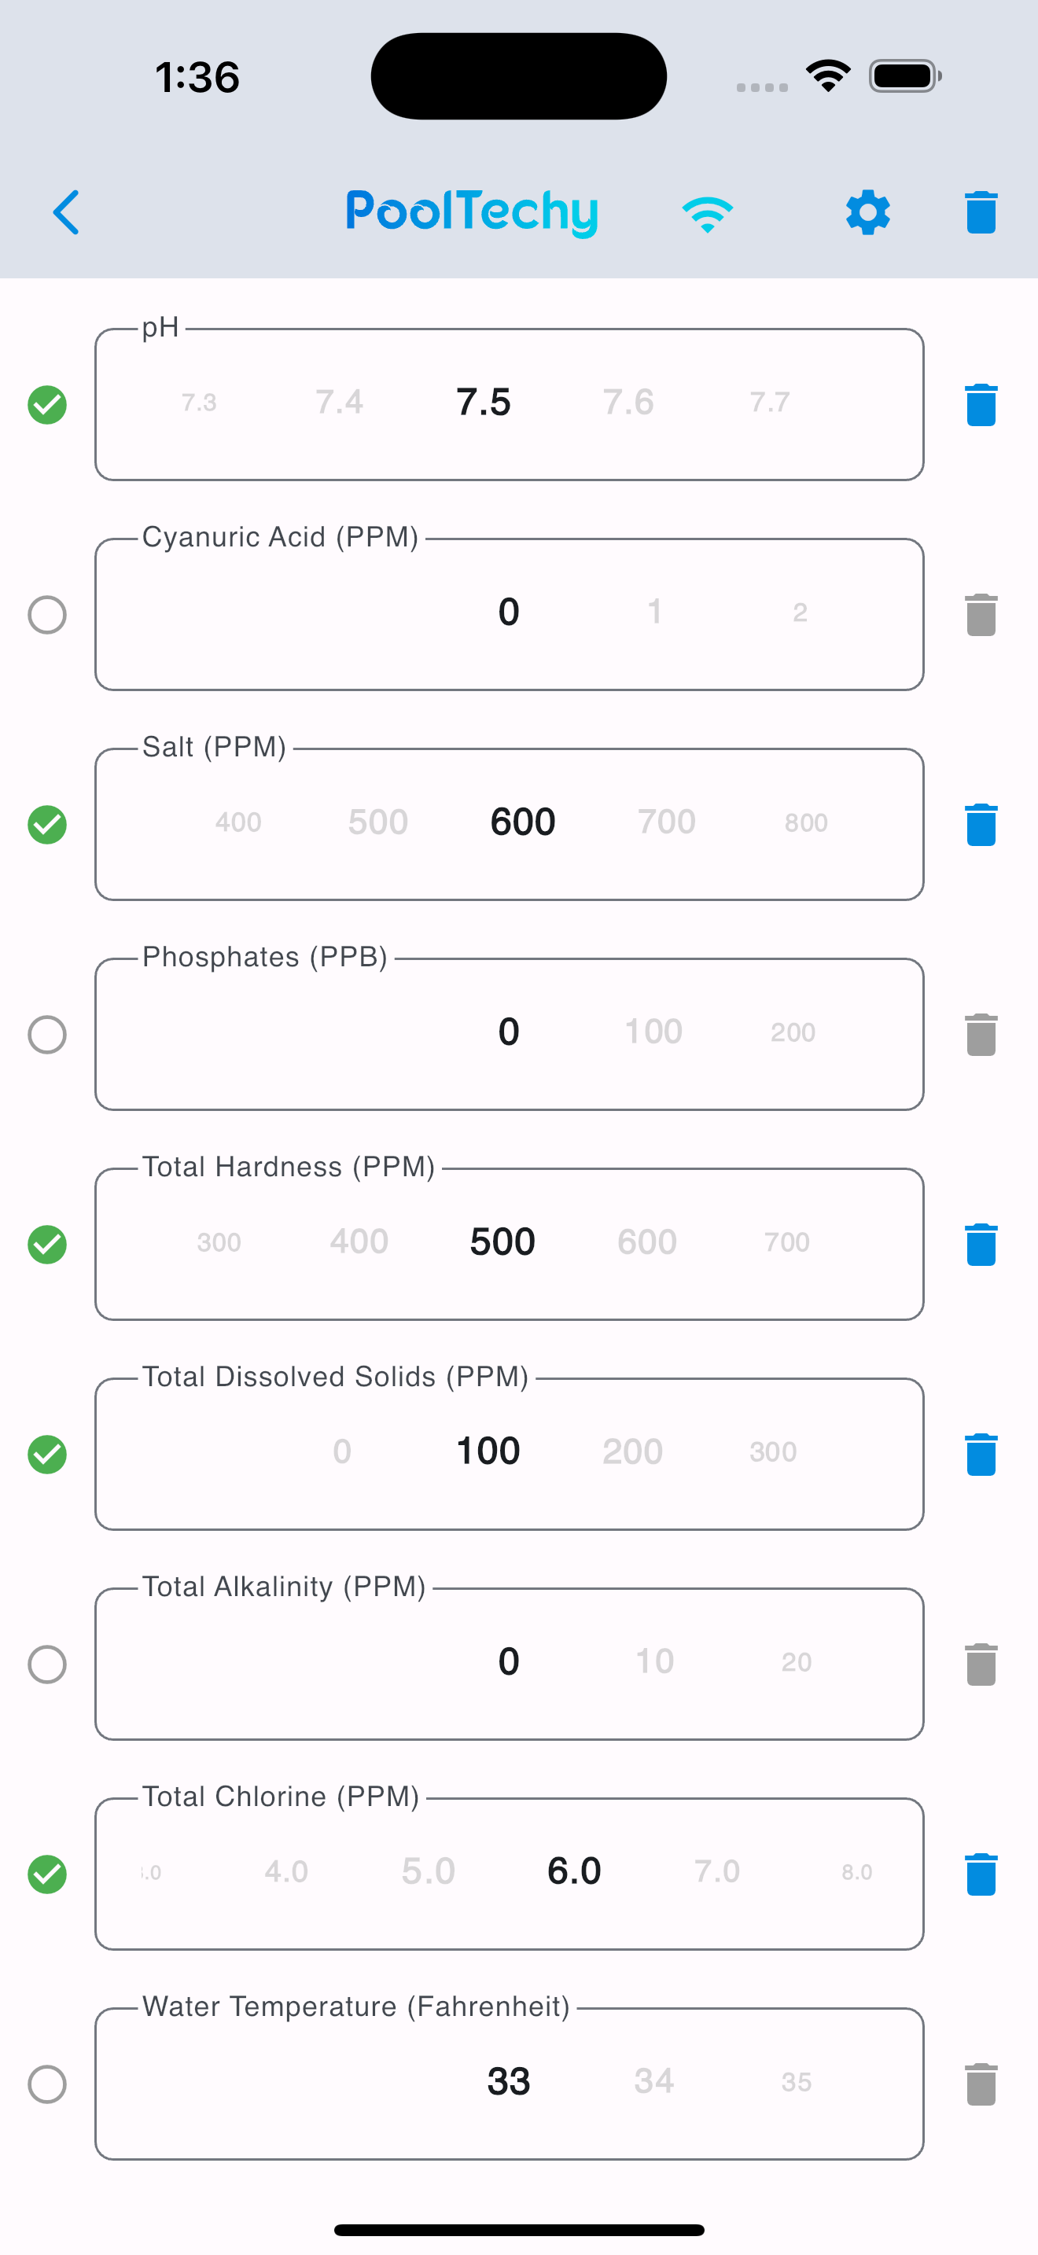Delete the Total Dissolved Solids reading
1038x2255 pixels.
tap(981, 1454)
